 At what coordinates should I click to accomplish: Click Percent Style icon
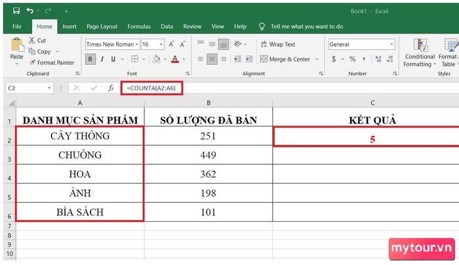[353, 60]
